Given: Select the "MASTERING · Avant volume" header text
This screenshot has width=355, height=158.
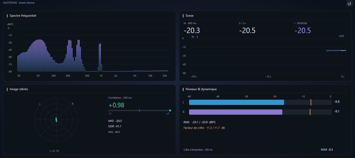Looking at the screenshot, I should [x=19, y=3].
